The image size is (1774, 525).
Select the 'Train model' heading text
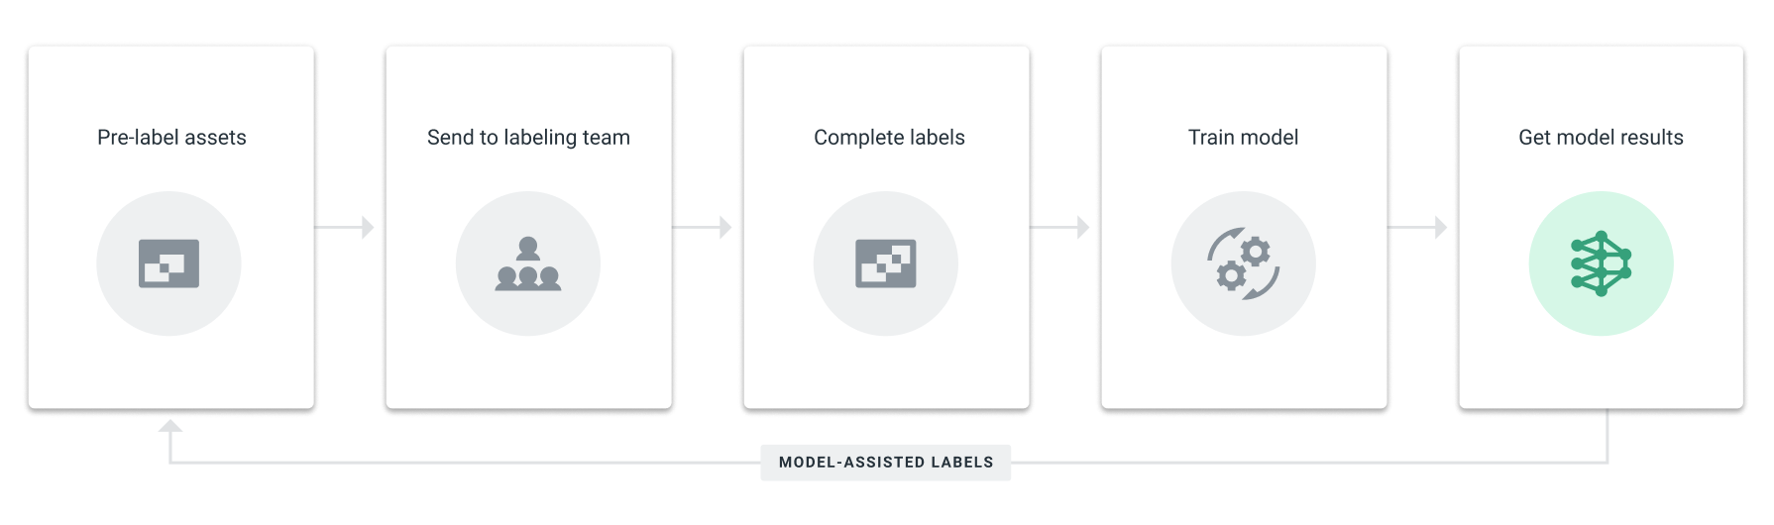1243,138
